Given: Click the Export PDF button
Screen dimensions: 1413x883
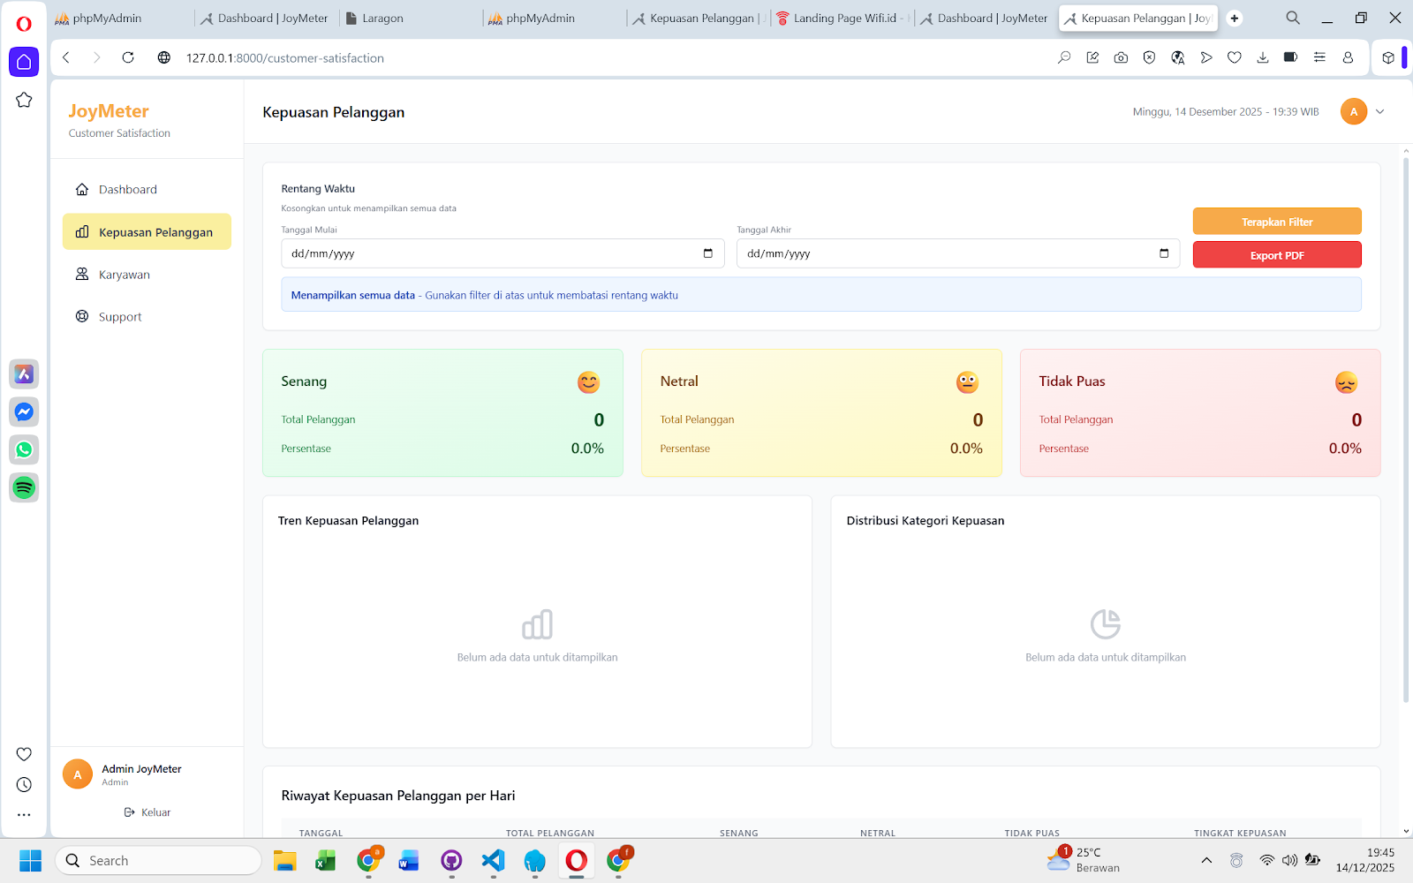Looking at the screenshot, I should click(x=1277, y=255).
